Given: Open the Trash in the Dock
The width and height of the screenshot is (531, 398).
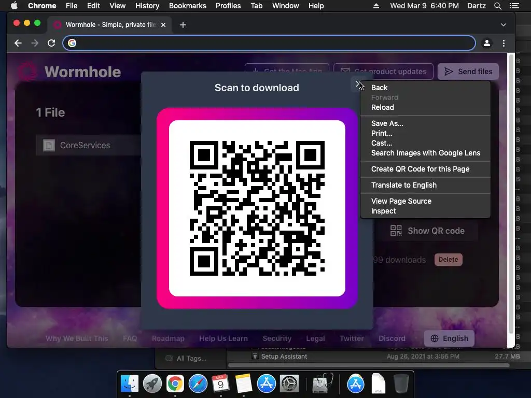Looking at the screenshot, I should coord(401,383).
